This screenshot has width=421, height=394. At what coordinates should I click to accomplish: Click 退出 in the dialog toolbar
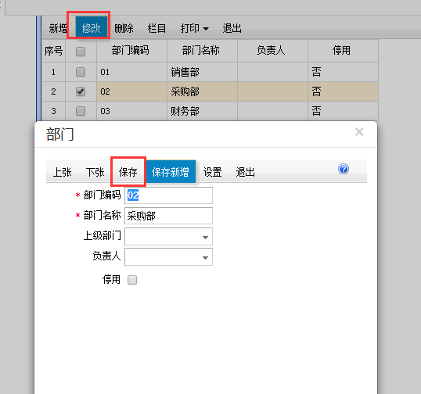coord(245,172)
